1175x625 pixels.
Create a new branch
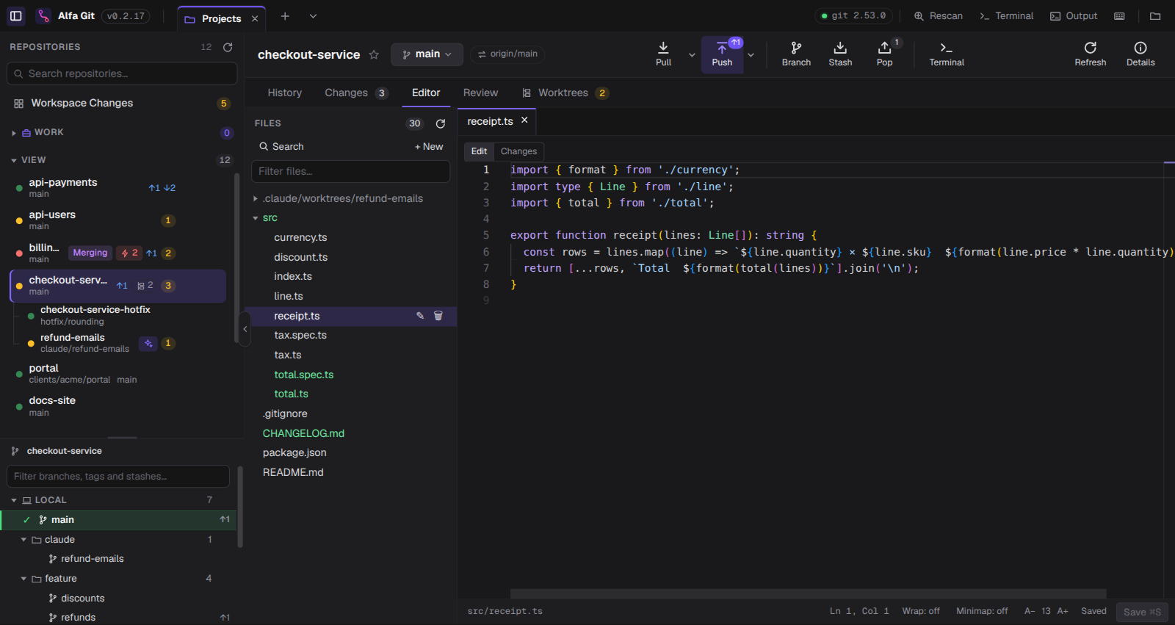[x=796, y=54]
